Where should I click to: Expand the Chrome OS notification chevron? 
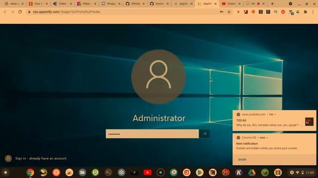[x=267, y=137]
